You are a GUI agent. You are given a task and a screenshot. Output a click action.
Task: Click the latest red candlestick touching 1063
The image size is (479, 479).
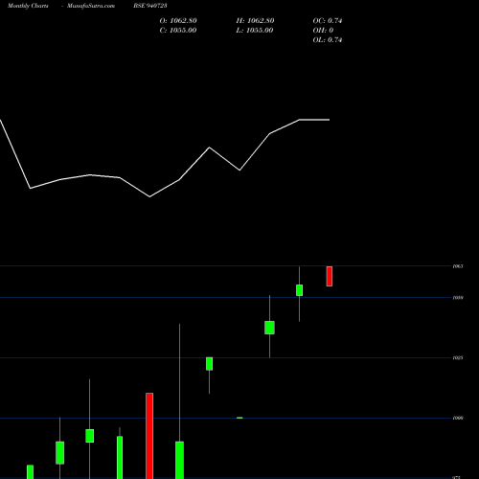(330, 276)
